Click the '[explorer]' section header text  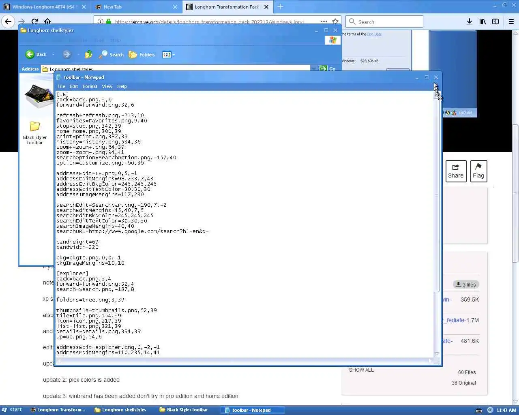tap(72, 273)
